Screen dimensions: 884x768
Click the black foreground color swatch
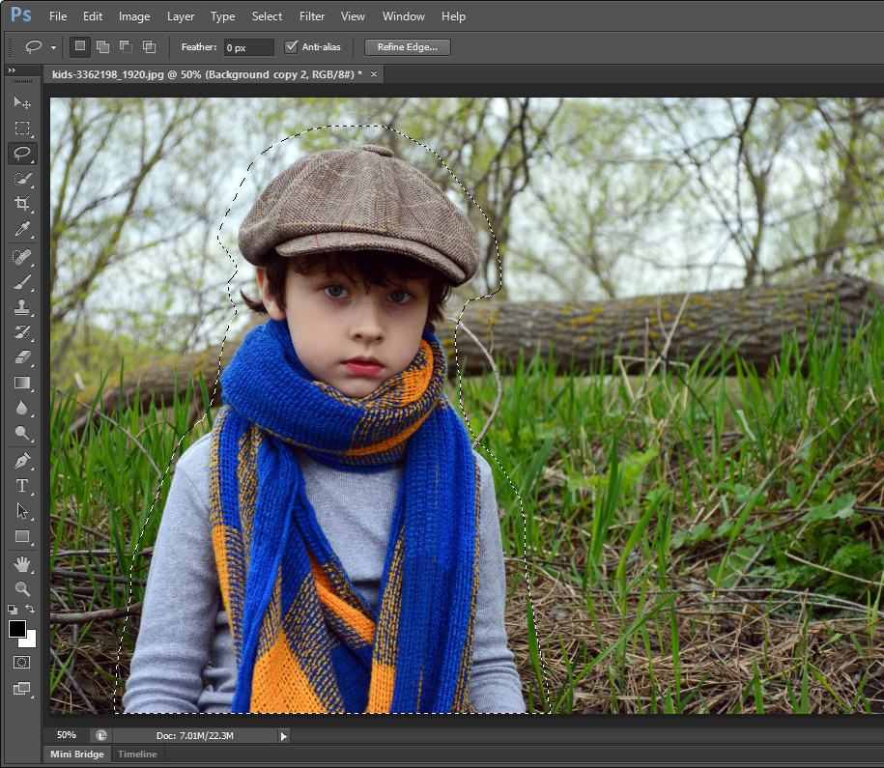(17, 629)
